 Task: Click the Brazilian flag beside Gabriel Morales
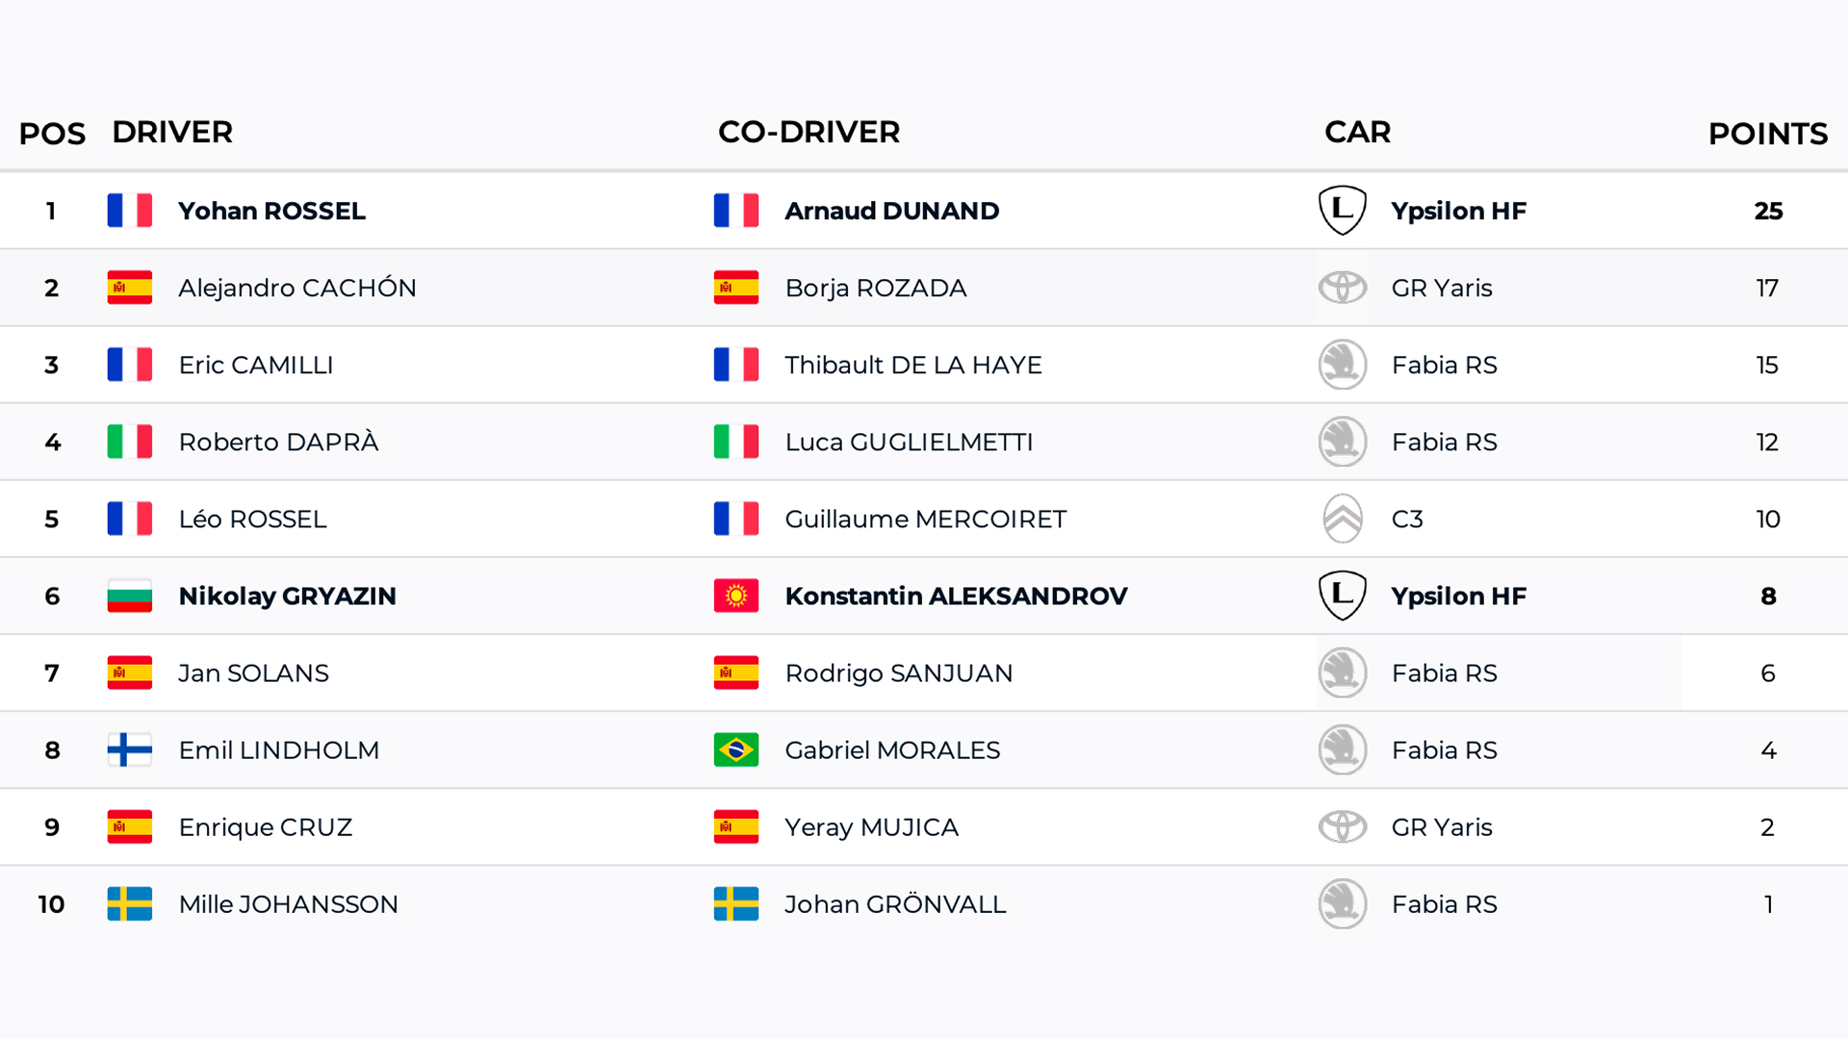click(736, 749)
